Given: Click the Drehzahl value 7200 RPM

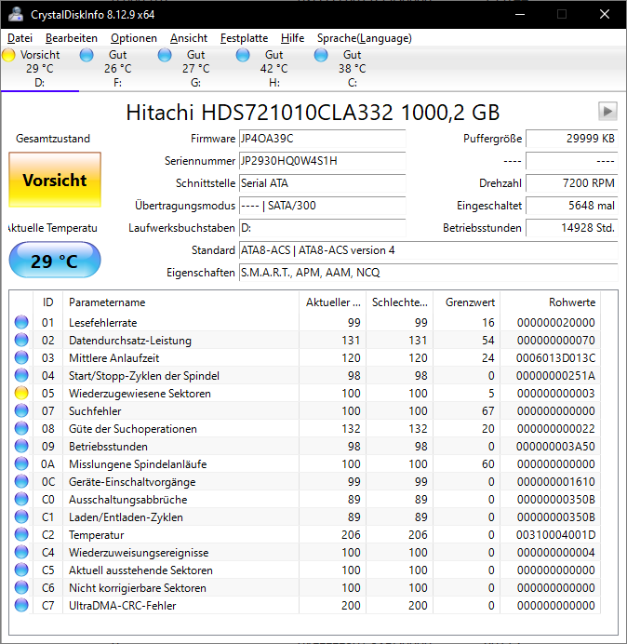Looking at the screenshot, I should 571,183.
